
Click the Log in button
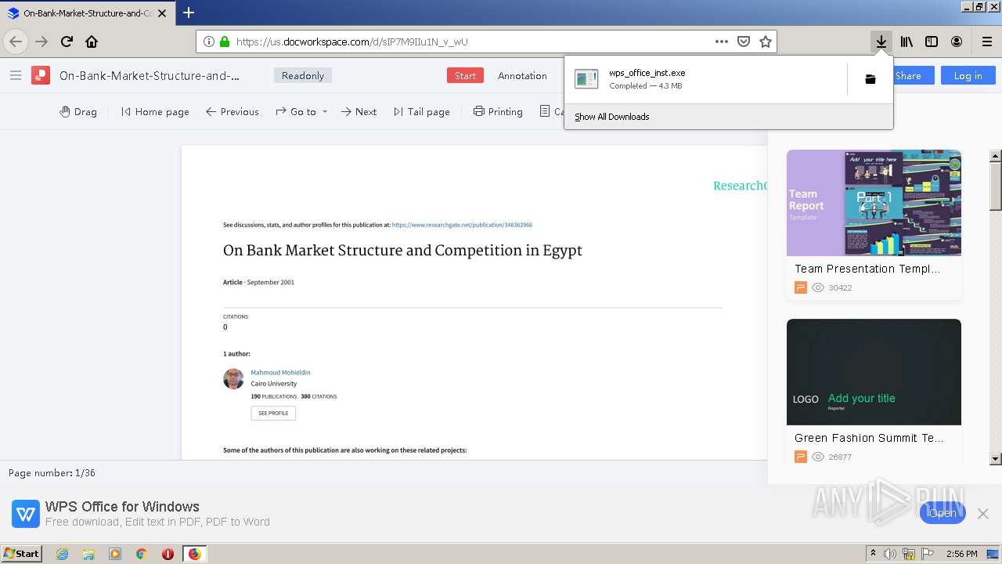968,75
